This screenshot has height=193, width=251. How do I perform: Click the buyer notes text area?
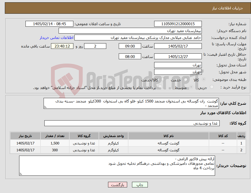pos(117,166)
